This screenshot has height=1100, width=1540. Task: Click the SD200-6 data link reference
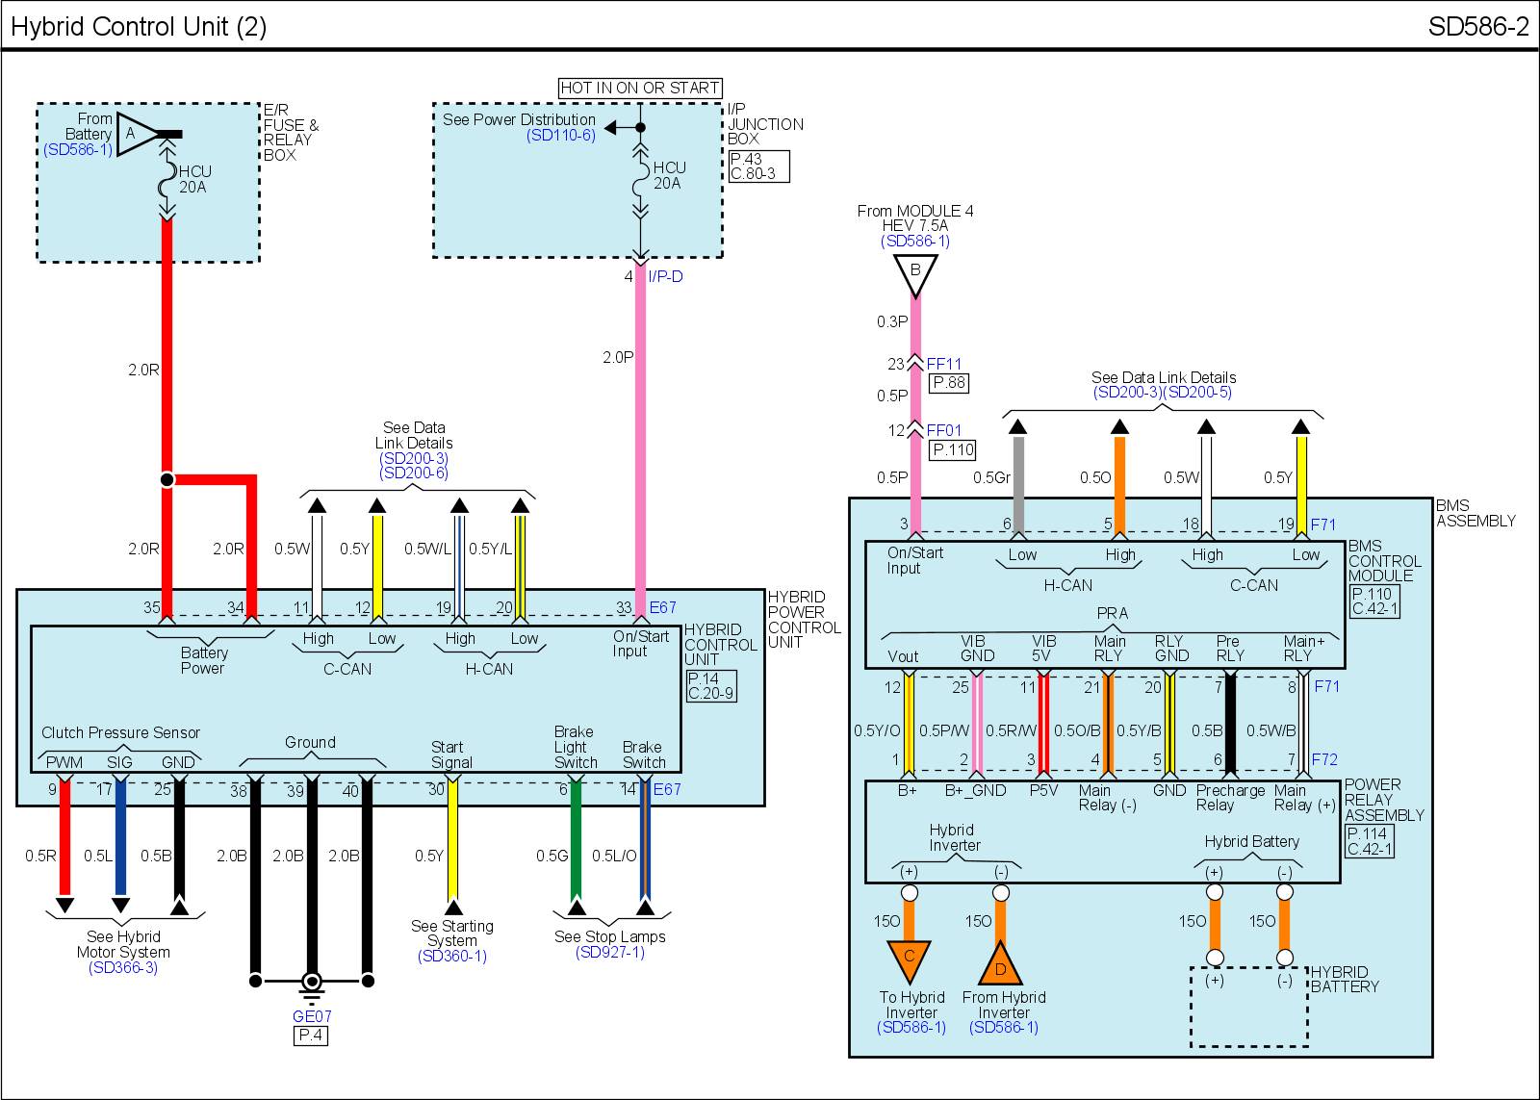pyautogui.click(x=414, y=473)
